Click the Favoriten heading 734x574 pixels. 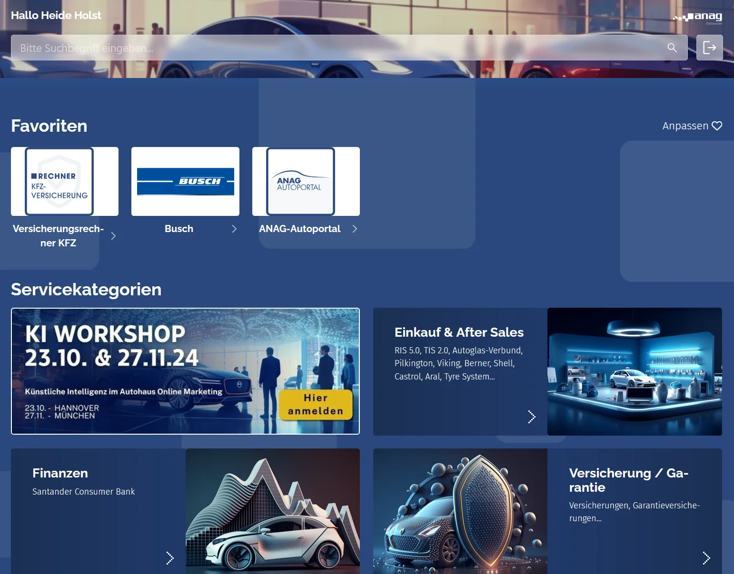point(49,126)
